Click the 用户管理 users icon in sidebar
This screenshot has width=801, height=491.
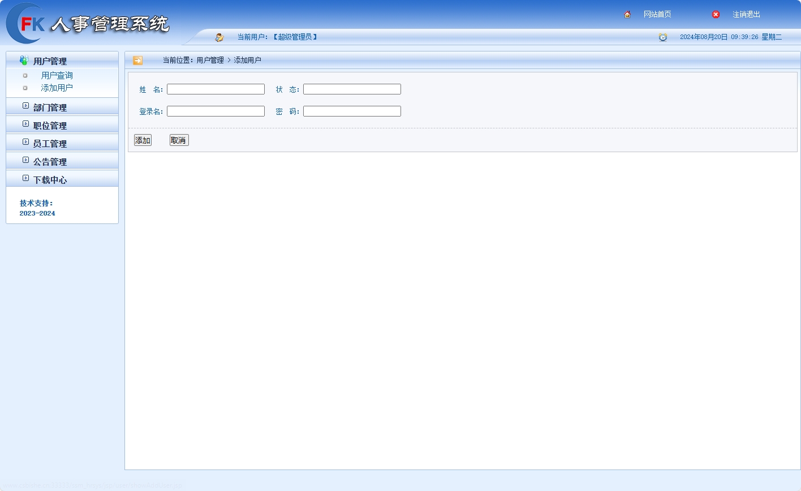(24, 61)
